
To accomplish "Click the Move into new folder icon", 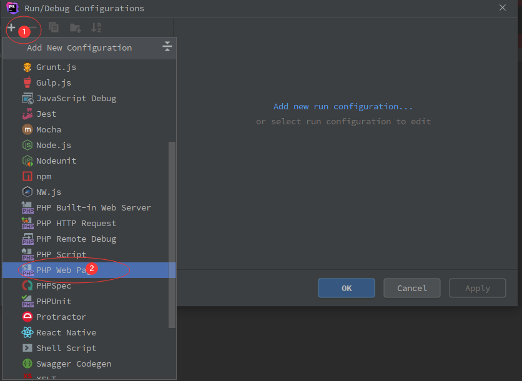I will click(75, 27).
